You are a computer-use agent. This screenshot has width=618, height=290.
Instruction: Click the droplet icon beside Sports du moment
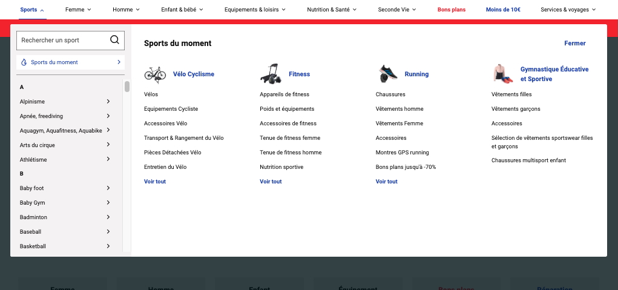click(24, 62)
